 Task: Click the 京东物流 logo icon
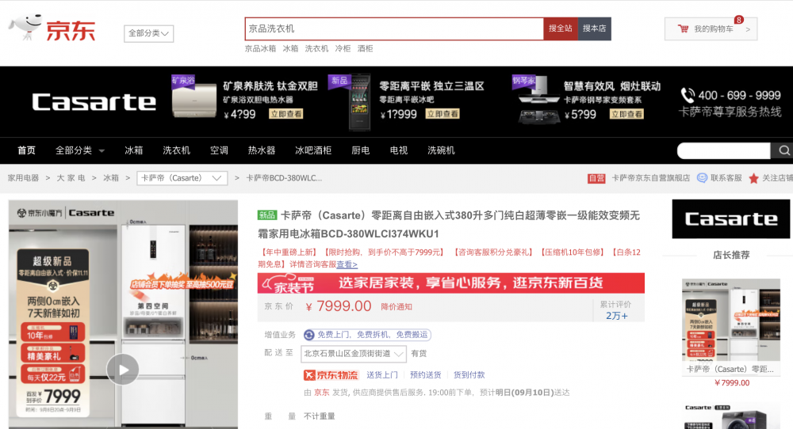point(331,374)
